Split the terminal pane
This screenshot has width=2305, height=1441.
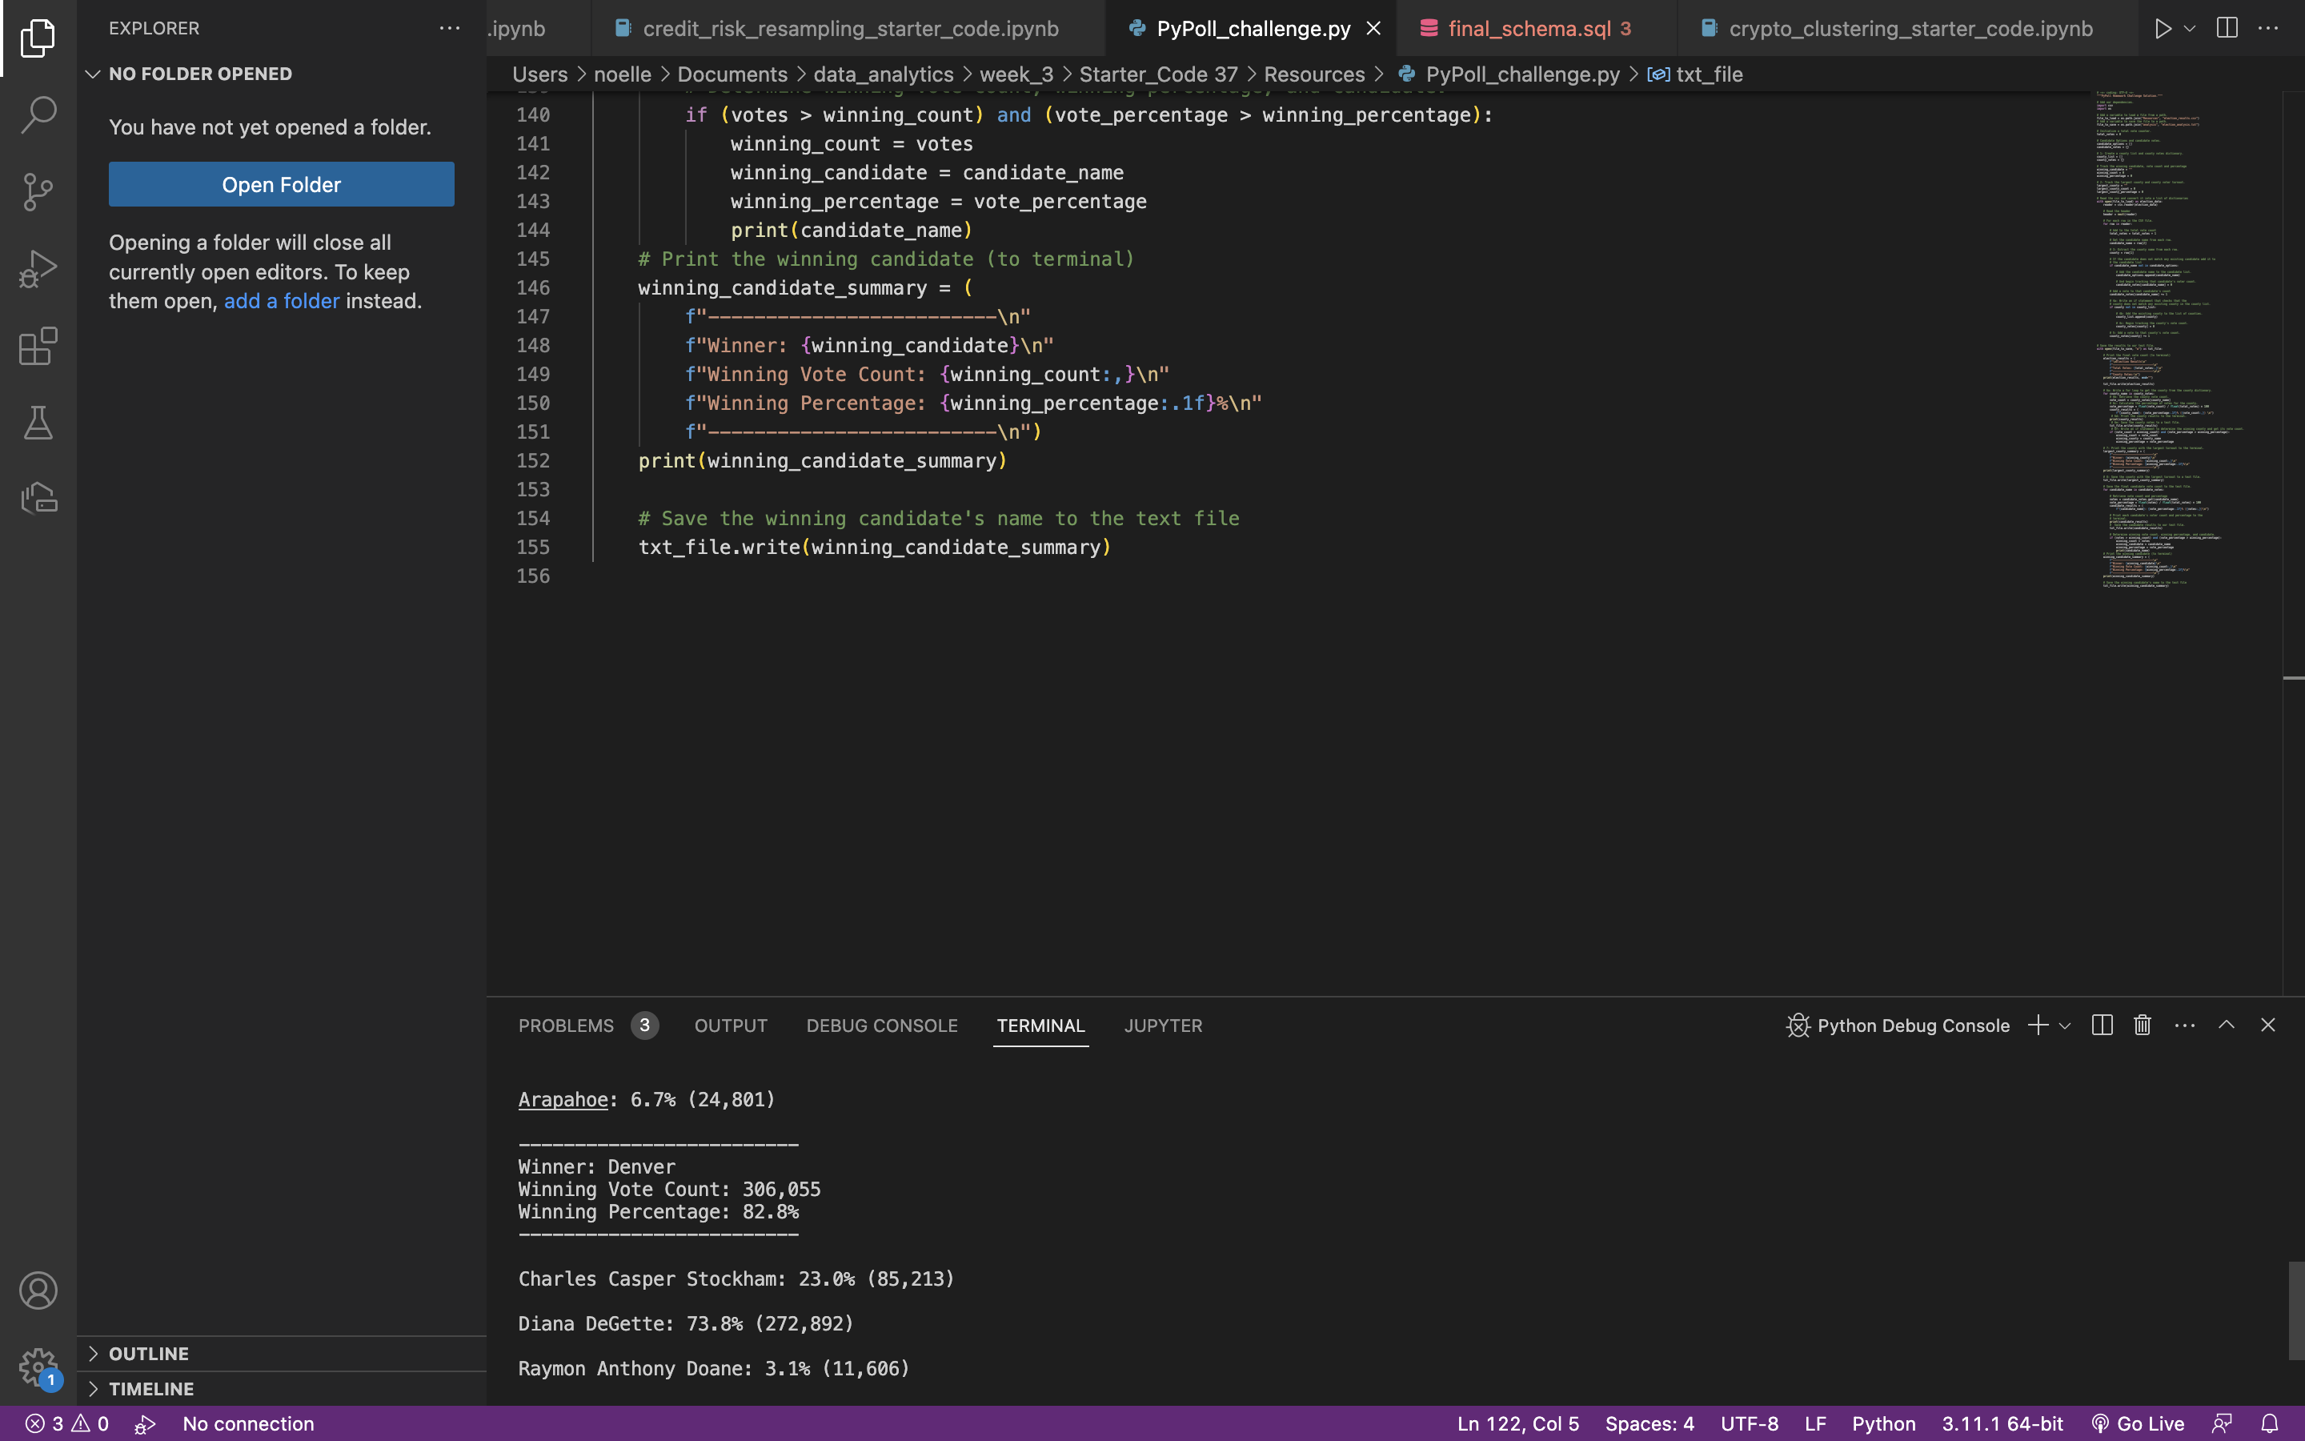2101,1025
